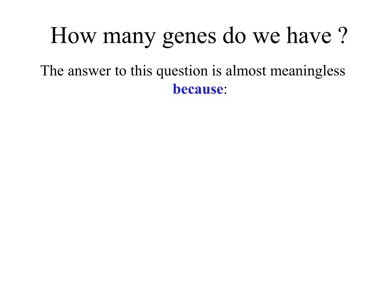This screenshot has height=294, width=392.
Task: Click the word "question" in the subtitle line
Action: point(182,72)
